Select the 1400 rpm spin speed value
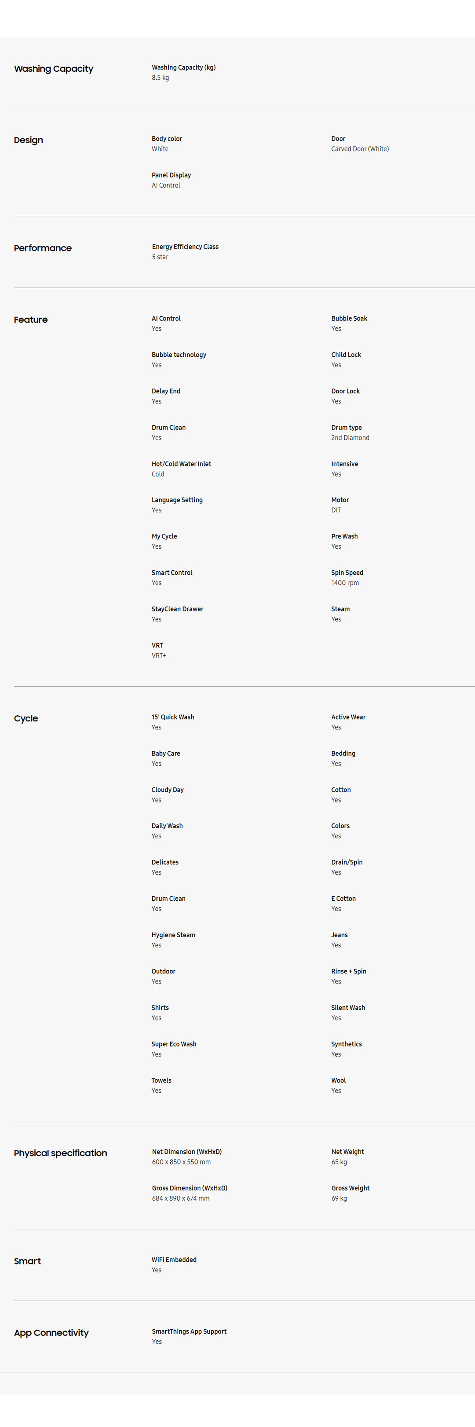The height and width of the screenshot is (1427, 475). pos(344,583)
